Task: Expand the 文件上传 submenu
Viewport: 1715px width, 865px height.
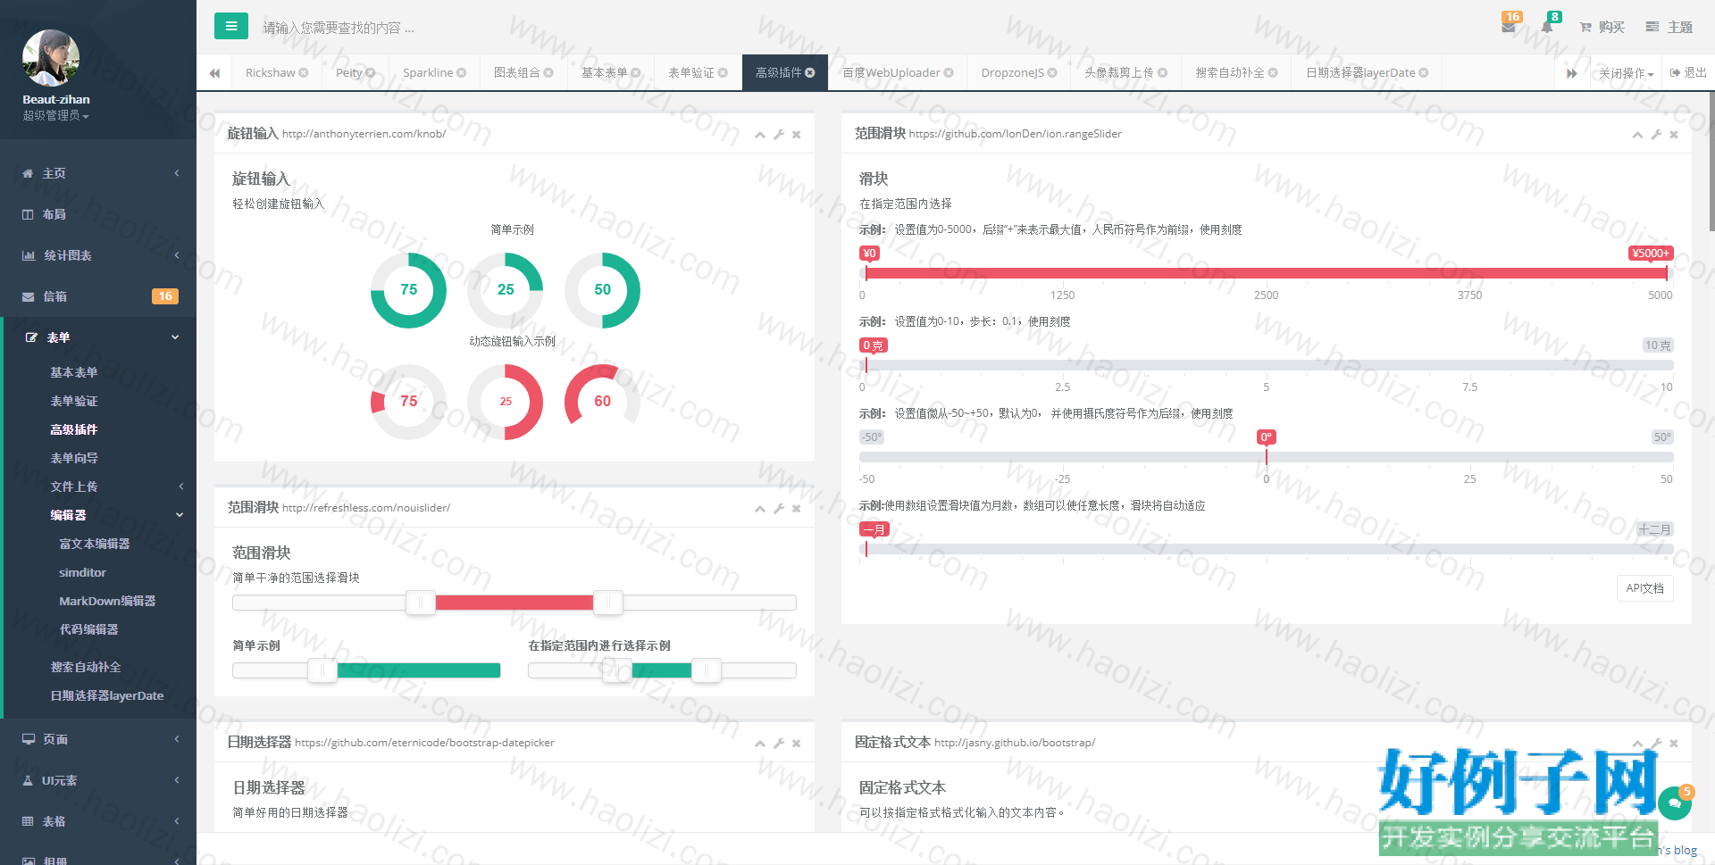Action: pyautogui.click(x=100, y=487)
